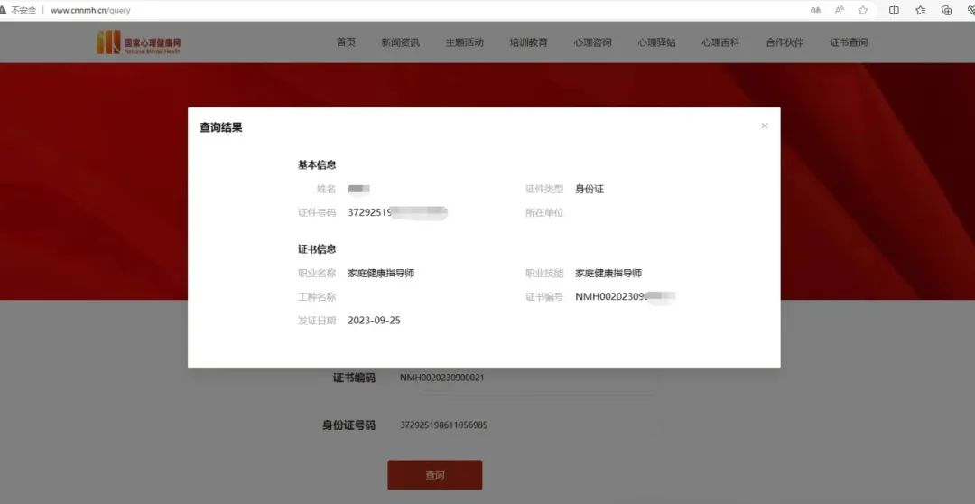
Task: Click the 家庭健康指导师 value beside 职业名称
Action: pos(381,273)
